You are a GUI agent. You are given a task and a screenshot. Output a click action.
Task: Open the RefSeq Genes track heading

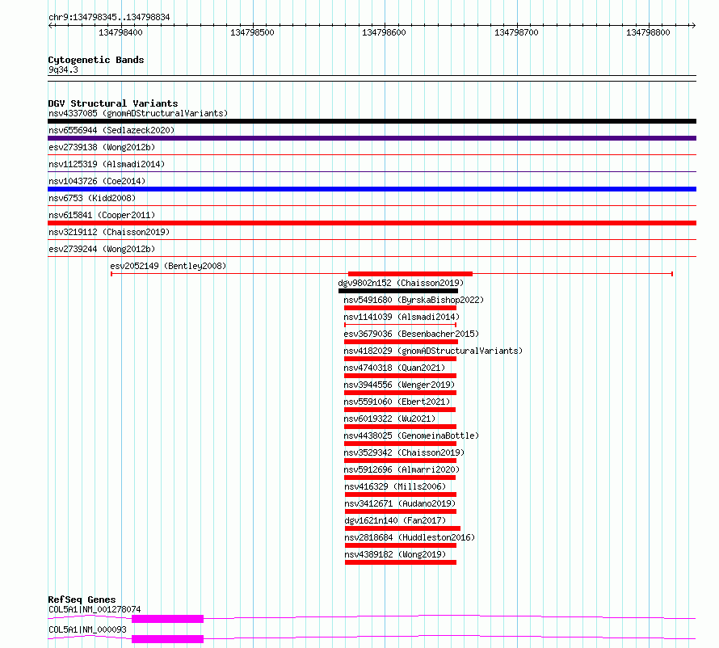click(82, 600)
